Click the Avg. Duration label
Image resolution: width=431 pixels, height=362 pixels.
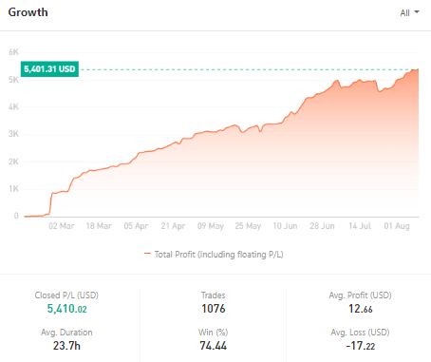click(66, 333)
